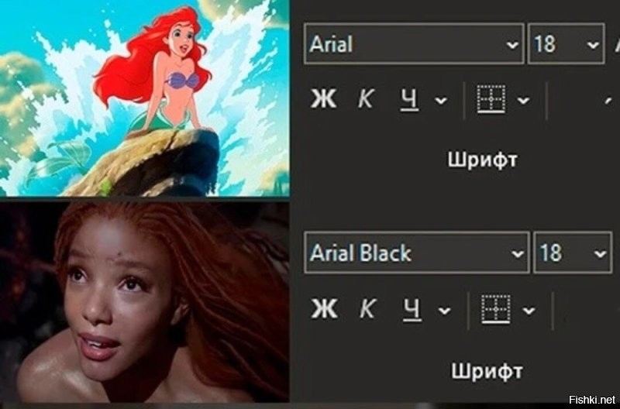Viewport: 620px width, 409px height.
Task: Apply bold Ж in Arial Black panel
Action: coord(324,308)
